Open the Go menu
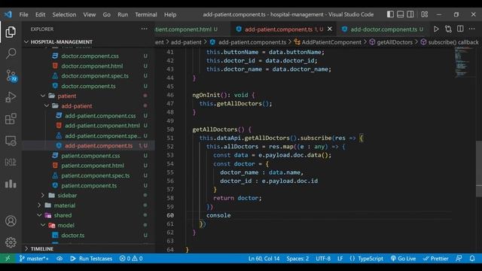The image size is (482, 271). (107, 14)
